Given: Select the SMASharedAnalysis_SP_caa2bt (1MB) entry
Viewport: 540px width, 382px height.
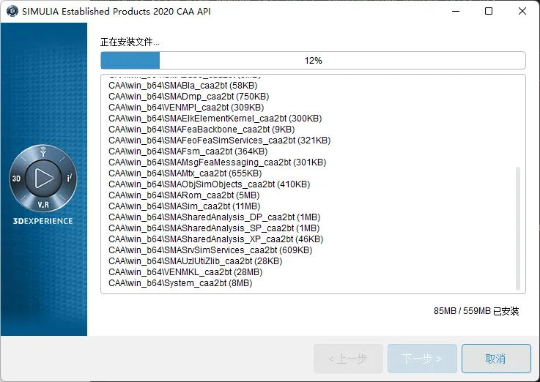Looking at the screenshot, I should pos(214,228).
